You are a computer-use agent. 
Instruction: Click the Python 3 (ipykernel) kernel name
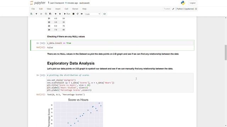pos(185,9)
